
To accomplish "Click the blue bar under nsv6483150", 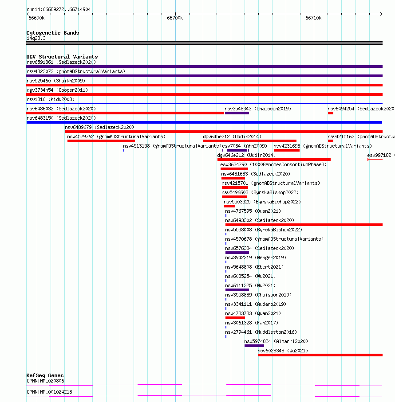I will 204,122.
